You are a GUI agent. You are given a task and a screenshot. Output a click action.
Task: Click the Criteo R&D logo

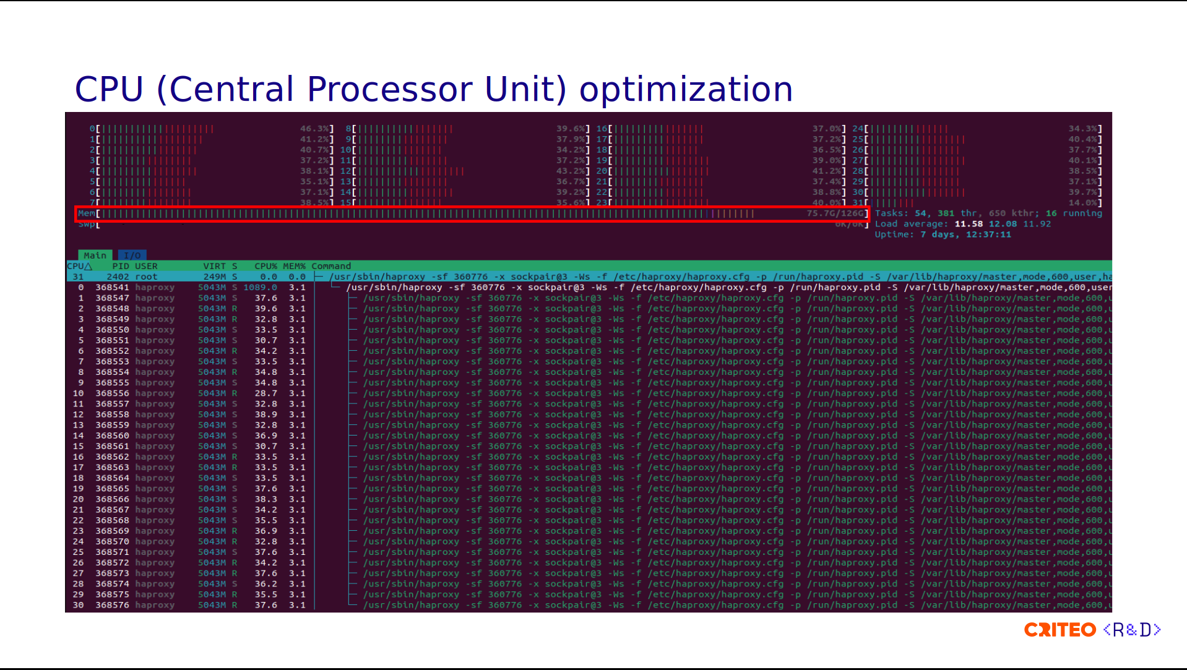point(1092,630)
